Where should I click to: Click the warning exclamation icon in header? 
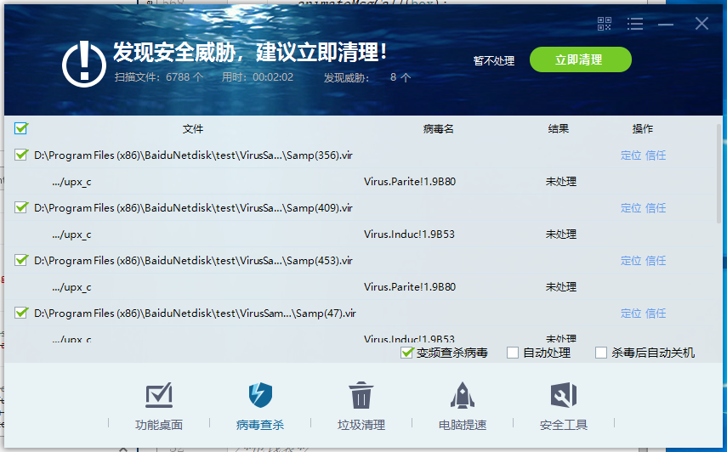pyautogui.click(x=84, y=64)
